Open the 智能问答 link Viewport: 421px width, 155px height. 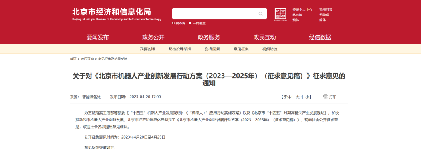click(x=326, y=10)
